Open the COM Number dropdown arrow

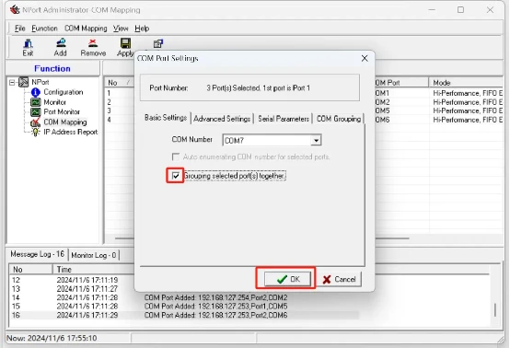tap(316, 140)
